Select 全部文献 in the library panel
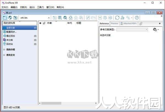Screen dimensions: 165x112 [20, 28]
